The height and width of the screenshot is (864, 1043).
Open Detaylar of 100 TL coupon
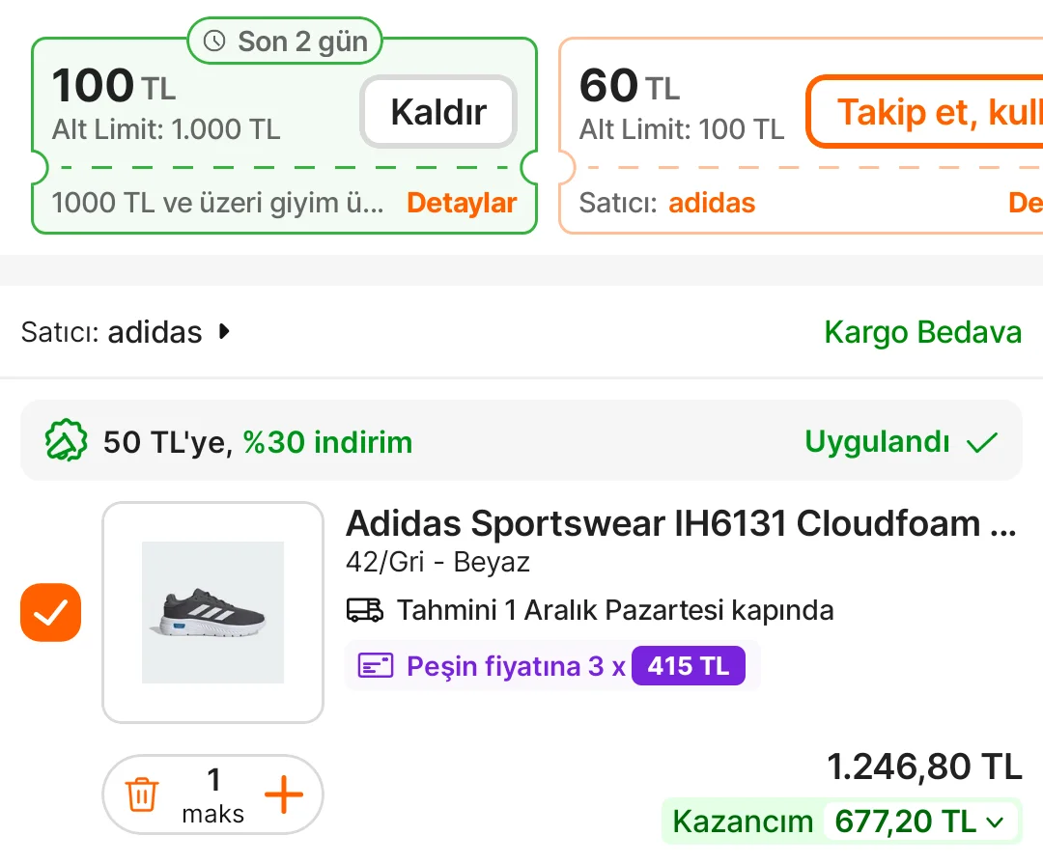click(462, 203)
